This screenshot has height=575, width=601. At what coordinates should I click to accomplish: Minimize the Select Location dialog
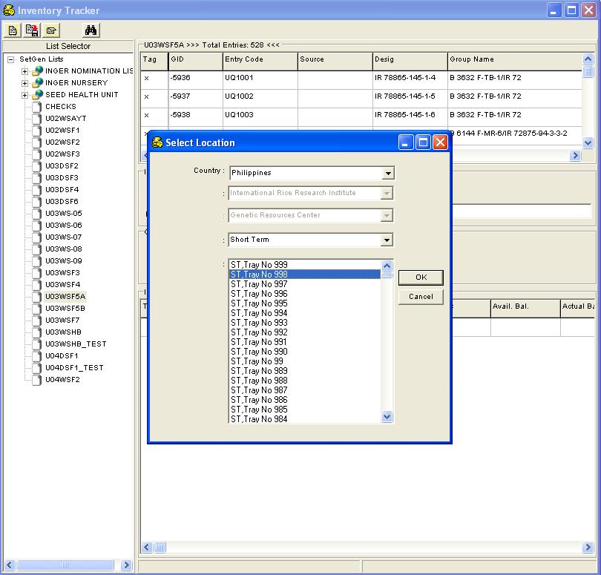pyautogui.click(x=406, y=142)
